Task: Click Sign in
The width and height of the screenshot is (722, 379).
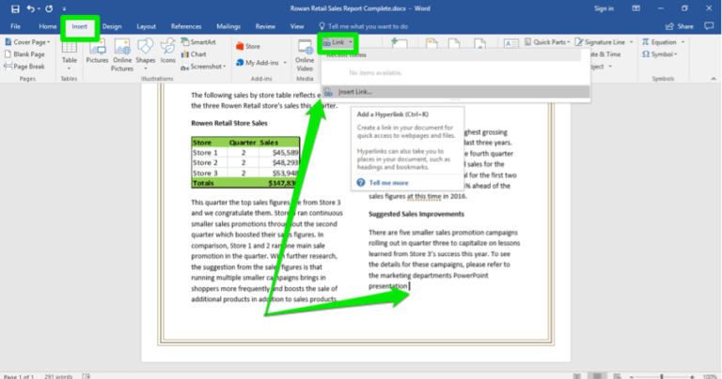Action: 604,8
